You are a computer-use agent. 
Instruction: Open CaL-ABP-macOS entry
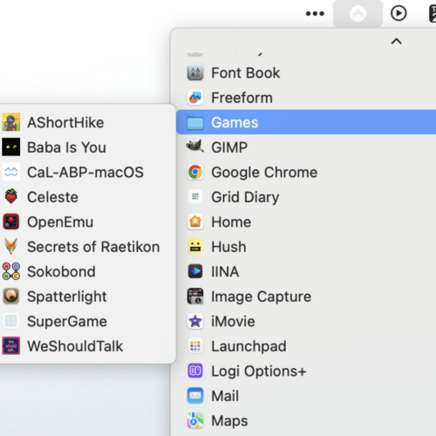(88, 172)
